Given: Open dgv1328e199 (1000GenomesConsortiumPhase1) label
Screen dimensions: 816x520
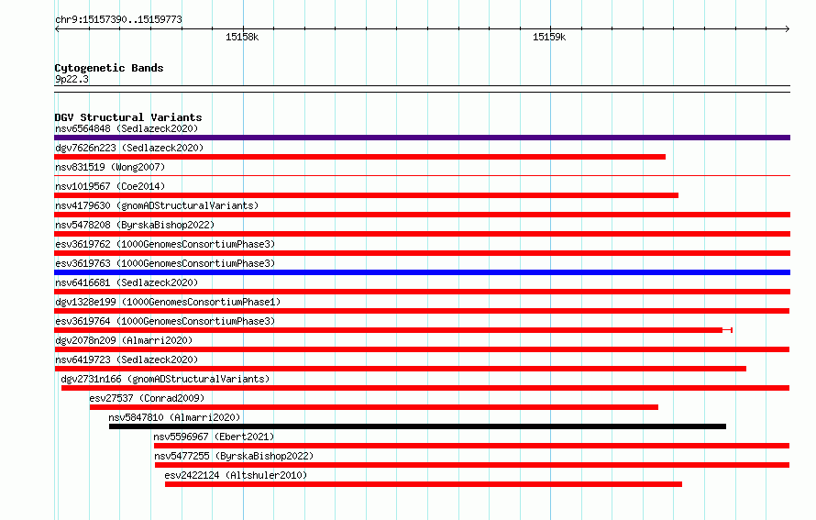Looking at the screenshot, I should 168,302.
